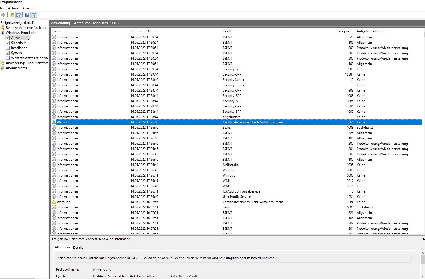This screenshot has height=279, width=425.
Task: Select the Winlogon row with ID 6000
Action: click(x=237, y=170)
